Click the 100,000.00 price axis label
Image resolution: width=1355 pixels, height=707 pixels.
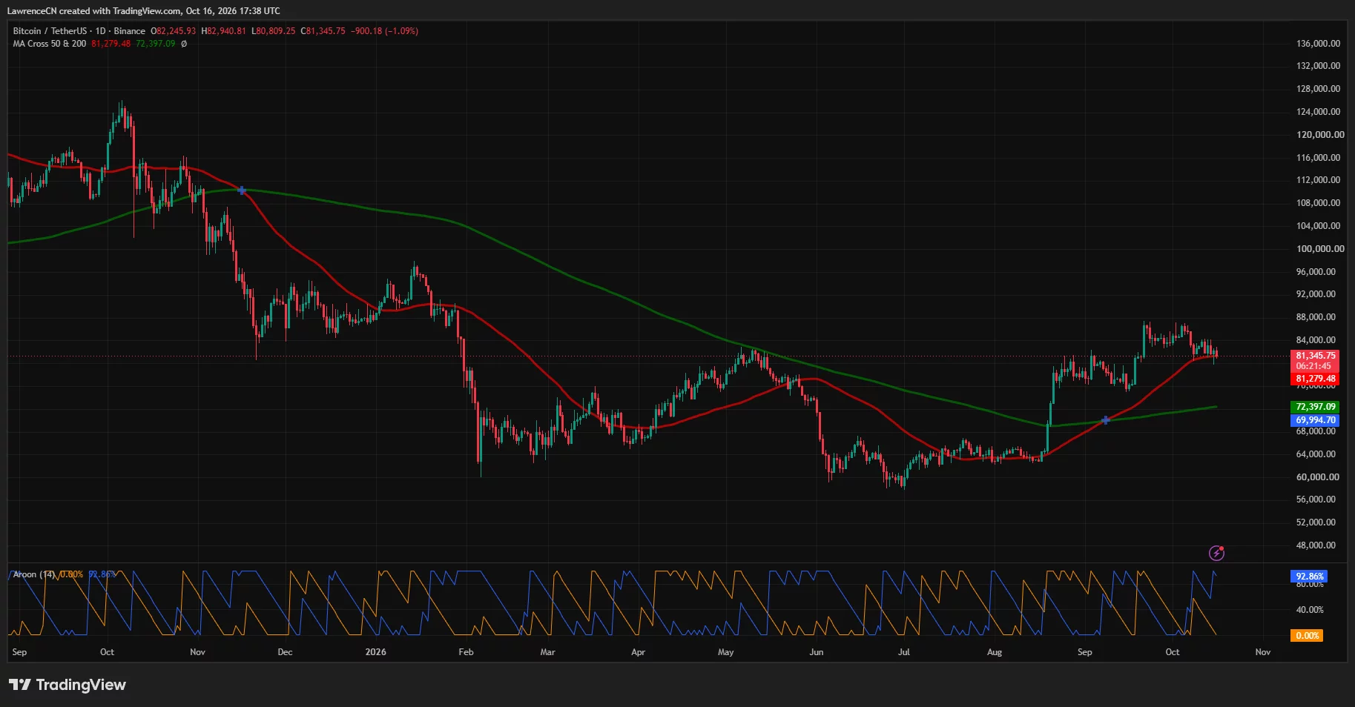(x=1320, y=249)
